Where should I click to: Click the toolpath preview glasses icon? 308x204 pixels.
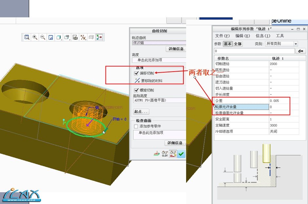(x=173, y=154)
